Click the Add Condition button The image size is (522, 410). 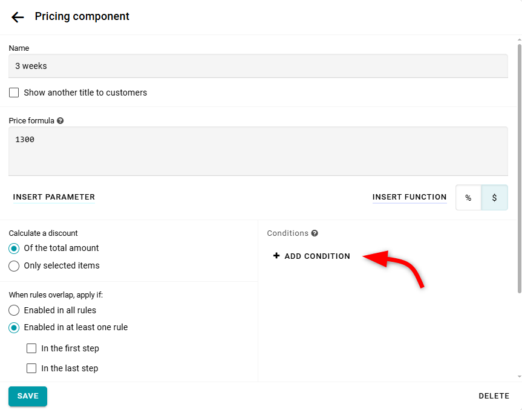tap(317, 256)
